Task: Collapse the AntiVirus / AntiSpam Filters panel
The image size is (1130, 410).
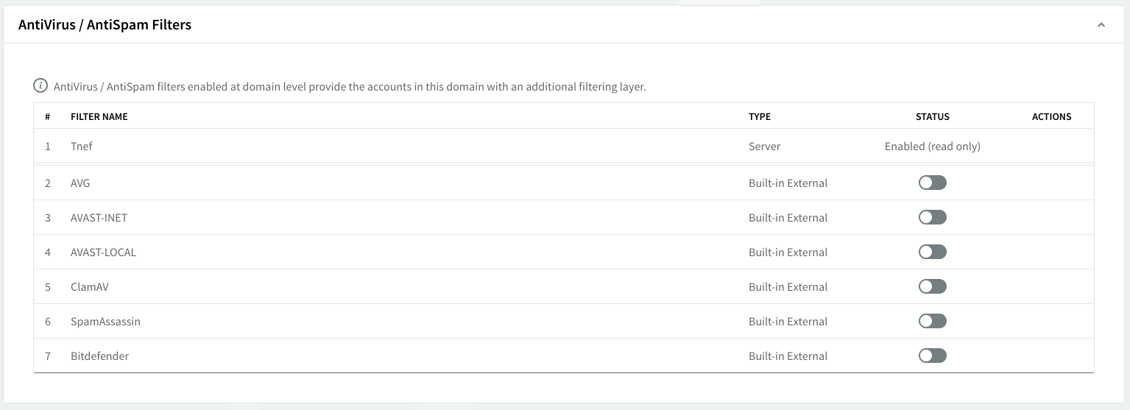Action: (1101, 25)
